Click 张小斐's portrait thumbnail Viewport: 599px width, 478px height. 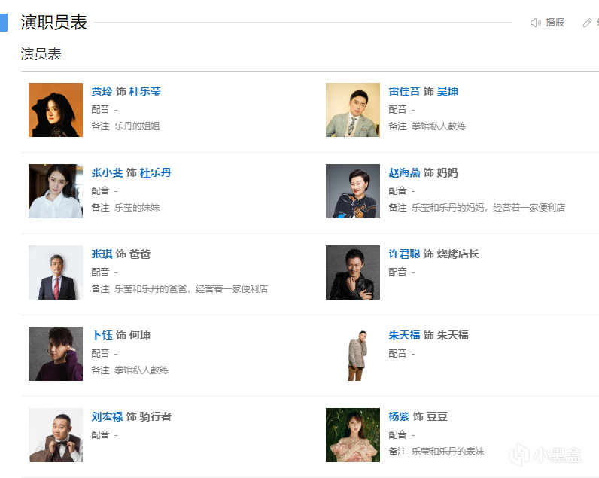(56, 191)
